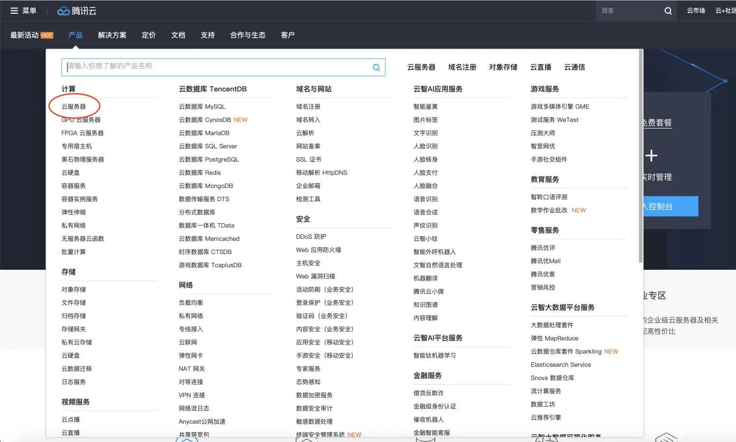Image resolution: width=736 pixels, height=442 pixels.
Task: Open 云数据库 MySQL
Action: point(202,106)
